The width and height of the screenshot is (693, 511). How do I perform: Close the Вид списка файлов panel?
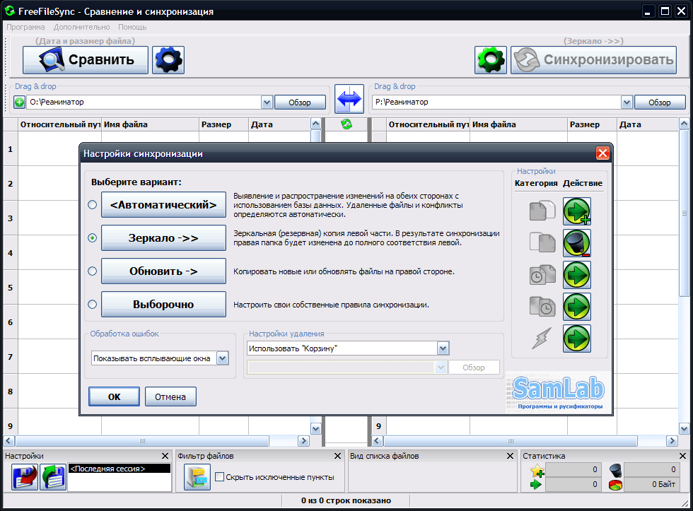tap(510, 456)
